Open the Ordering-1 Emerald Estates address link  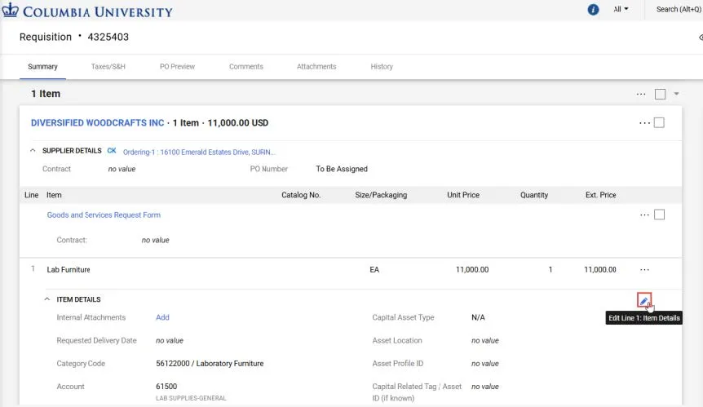coord(199,152)
